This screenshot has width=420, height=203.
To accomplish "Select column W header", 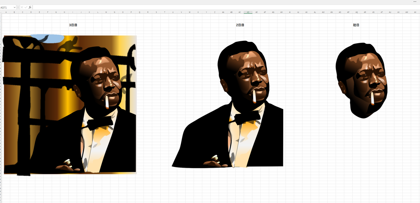I will pos(190,12).
